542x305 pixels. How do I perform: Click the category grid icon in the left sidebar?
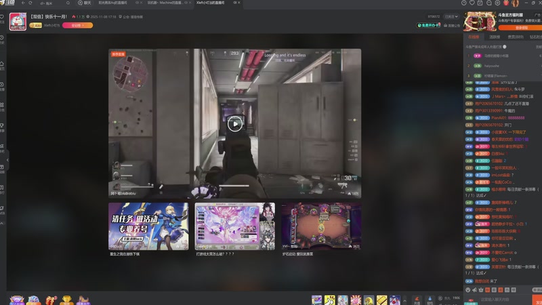(2, 105)
